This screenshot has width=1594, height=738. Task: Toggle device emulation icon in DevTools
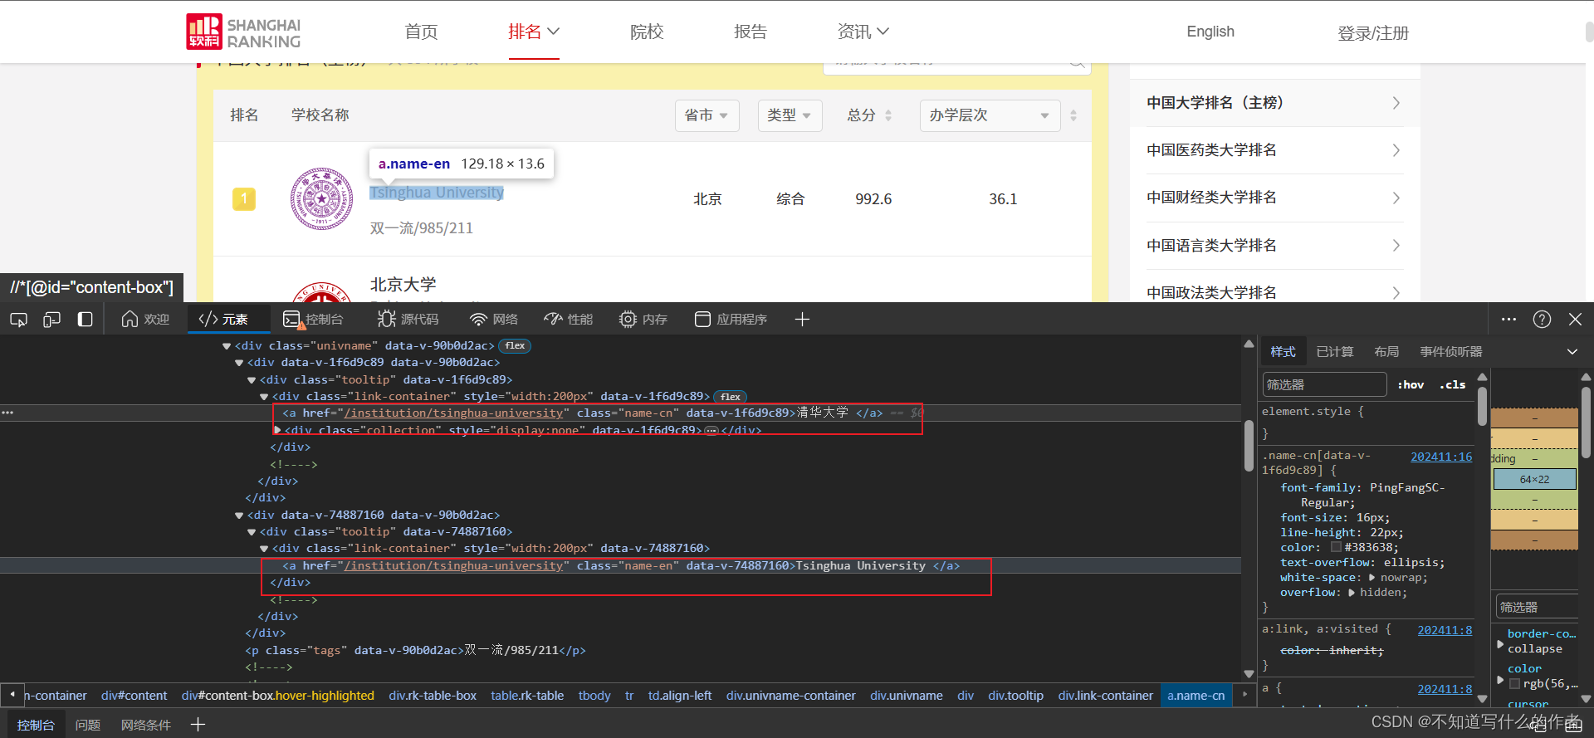[51, 320]
